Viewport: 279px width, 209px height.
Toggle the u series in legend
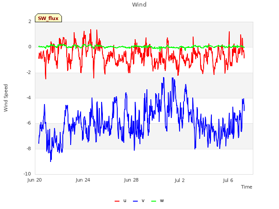click(120, 201)
